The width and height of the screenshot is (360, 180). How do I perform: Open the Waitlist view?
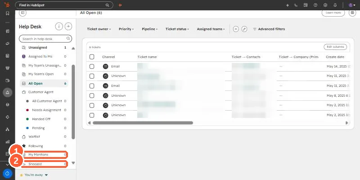coord(44,137)
